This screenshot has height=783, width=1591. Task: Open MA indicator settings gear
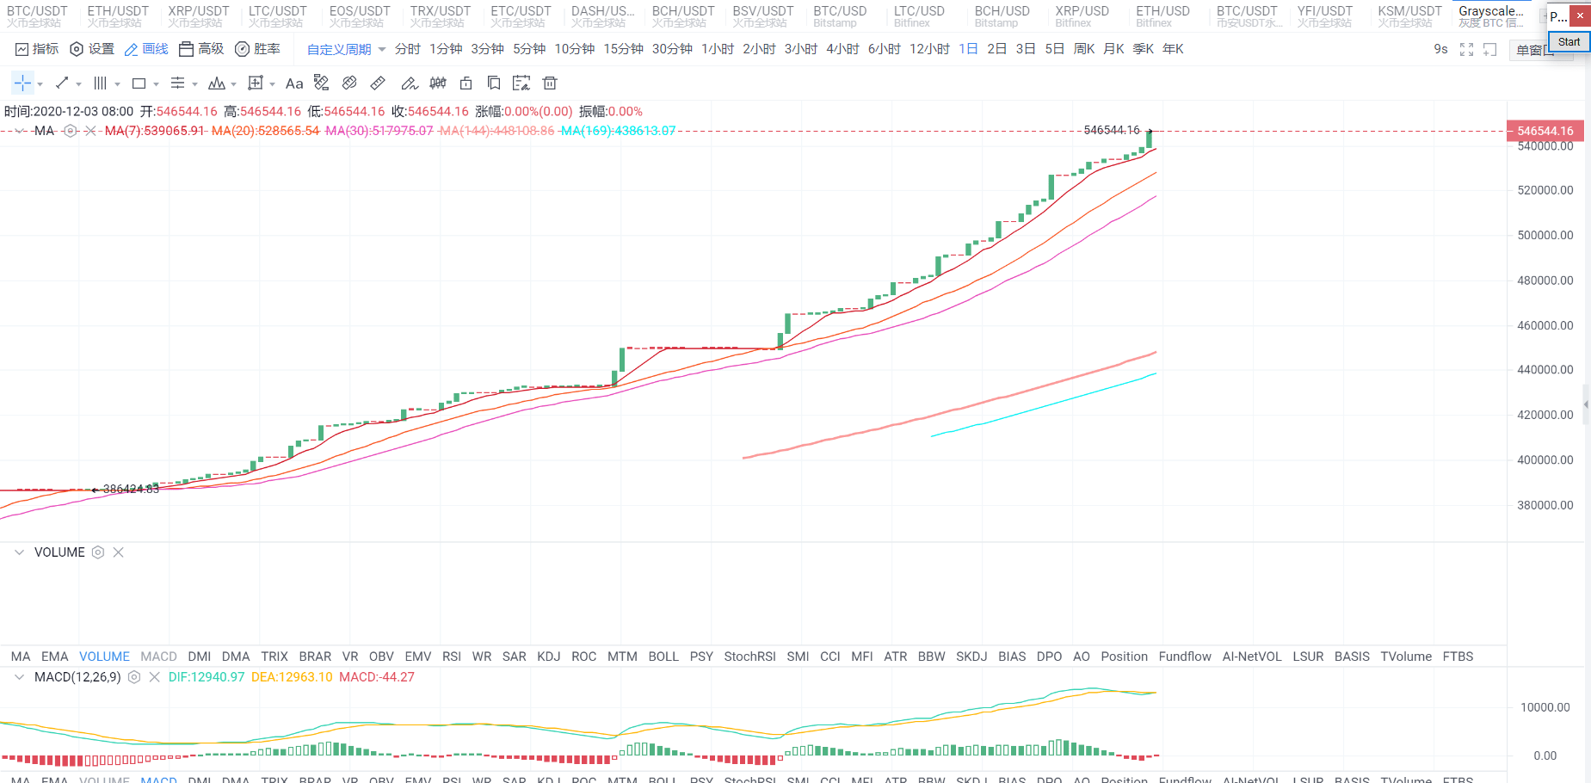coord(71,131)
